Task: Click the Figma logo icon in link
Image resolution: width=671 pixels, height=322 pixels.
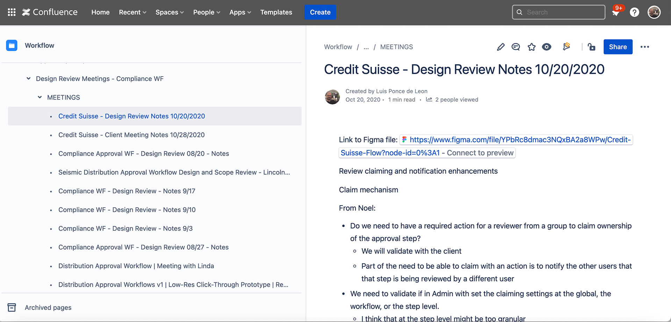Action: (x=404, y=139)
